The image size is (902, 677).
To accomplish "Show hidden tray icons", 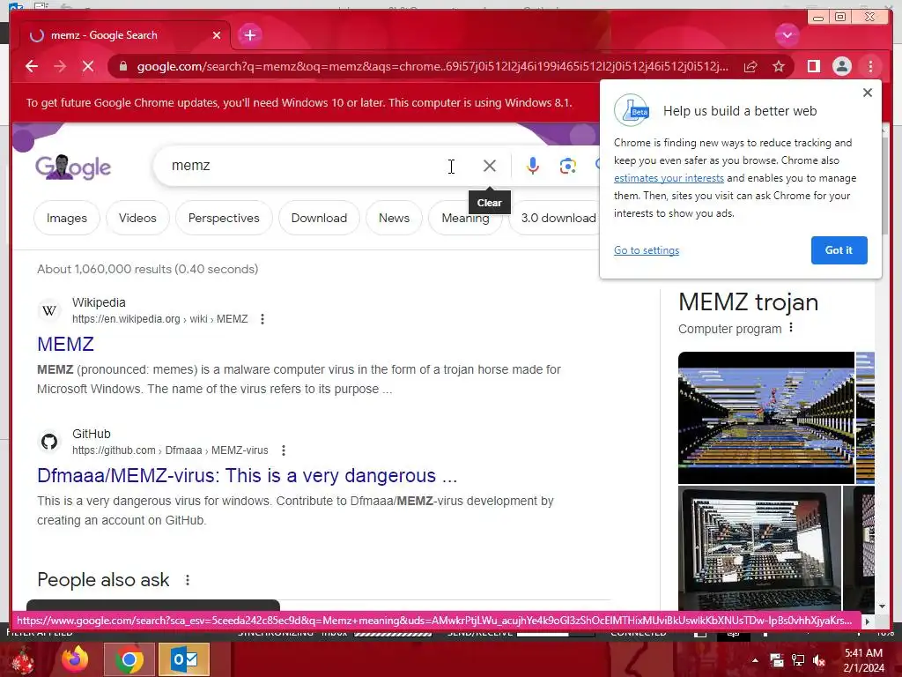I will coord(755,660).
